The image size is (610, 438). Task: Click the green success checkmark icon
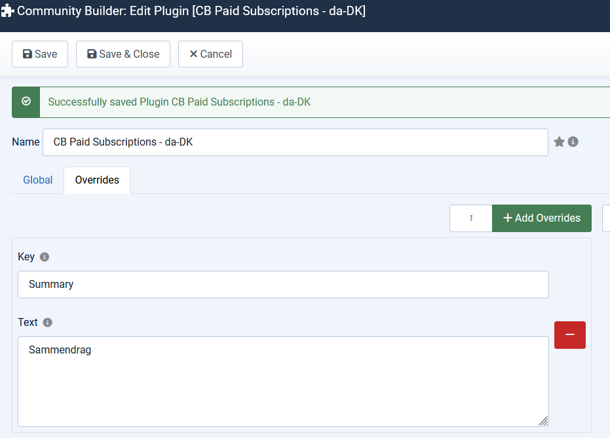(x=26, y=102)
